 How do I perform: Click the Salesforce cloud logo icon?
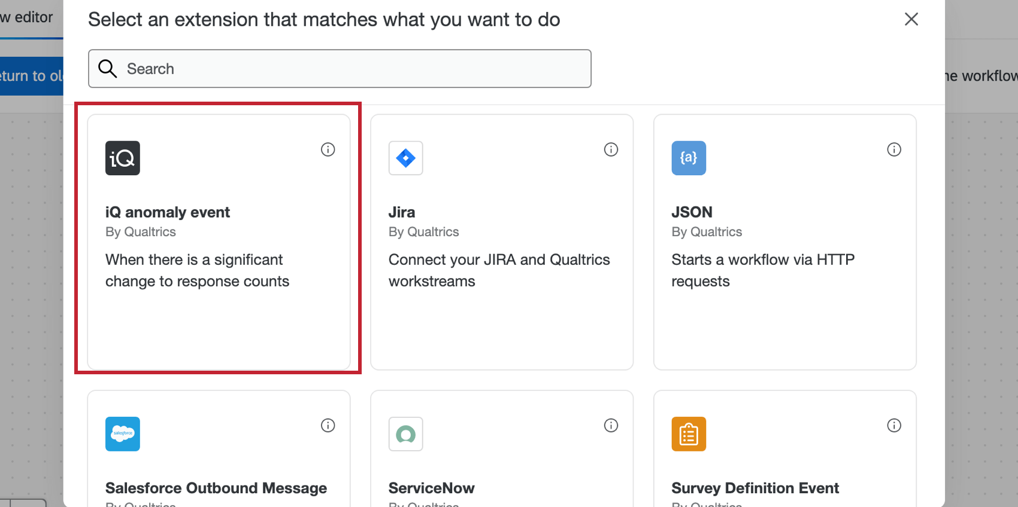click(x=123, y=434)
